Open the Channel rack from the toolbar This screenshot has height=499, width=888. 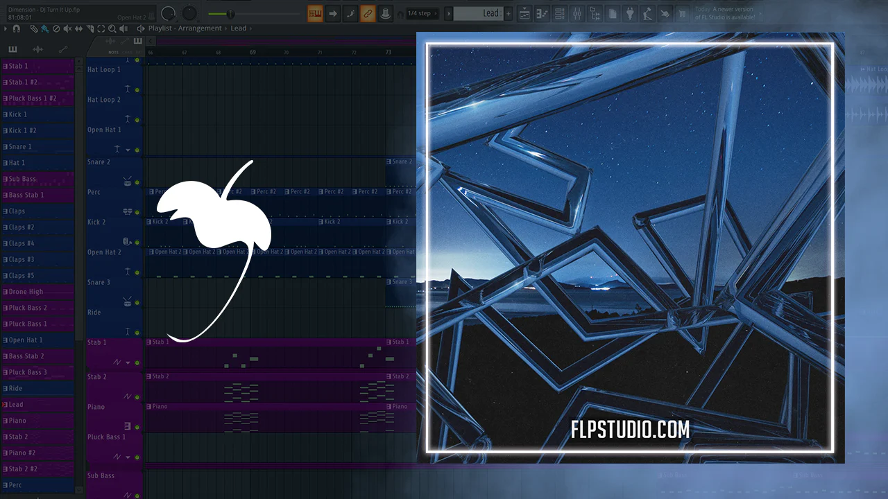(x=559, y=13)
